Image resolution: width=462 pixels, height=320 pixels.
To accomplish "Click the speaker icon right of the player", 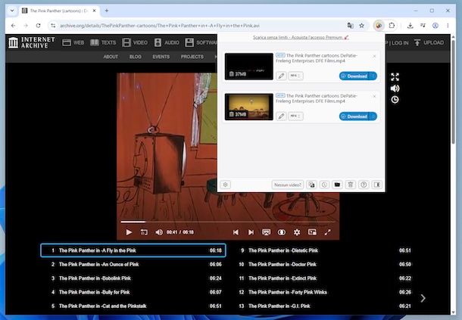I will (395, 89).
